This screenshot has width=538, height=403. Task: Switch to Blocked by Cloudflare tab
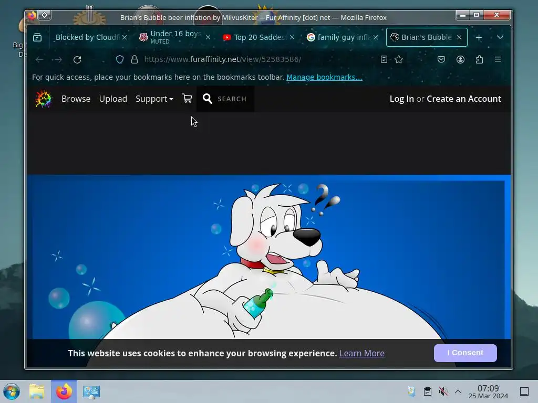click(88, 37)
